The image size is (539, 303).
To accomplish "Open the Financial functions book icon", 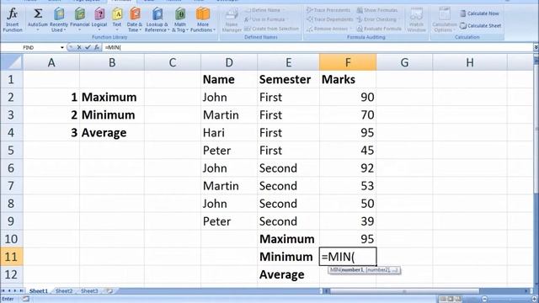I will pos(80,14).
